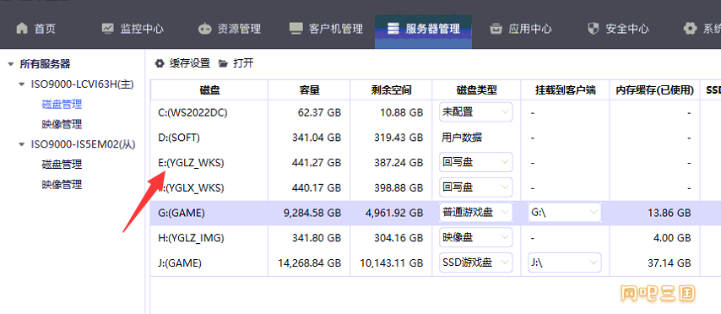Open disk type dropdown for C:(WS2022DC)
Screen dimensions: 721x314
tap(475, 111)
